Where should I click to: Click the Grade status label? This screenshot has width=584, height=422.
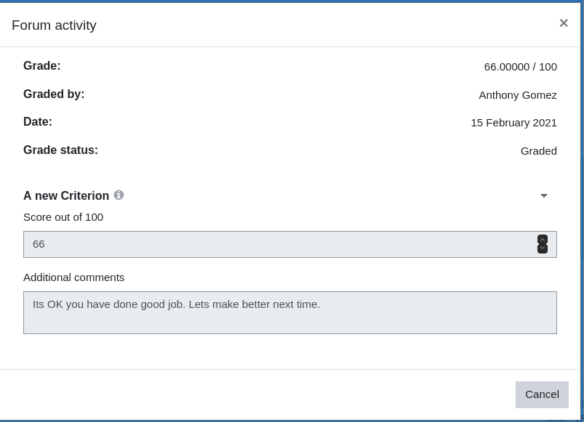coord(60,150)
